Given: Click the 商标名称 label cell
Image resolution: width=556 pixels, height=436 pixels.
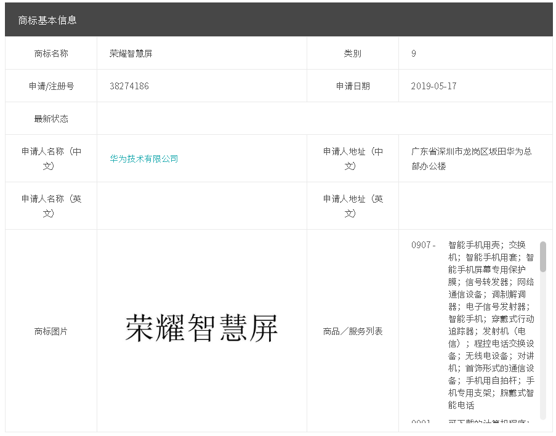Looking at the screenshot, I should coord(51,54).
